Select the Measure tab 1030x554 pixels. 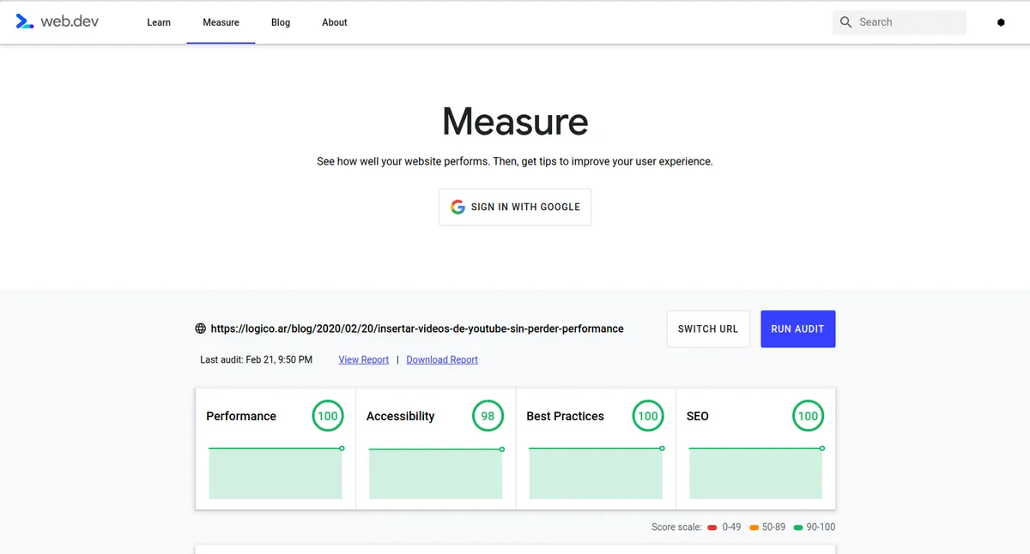(x=221, y=22)
